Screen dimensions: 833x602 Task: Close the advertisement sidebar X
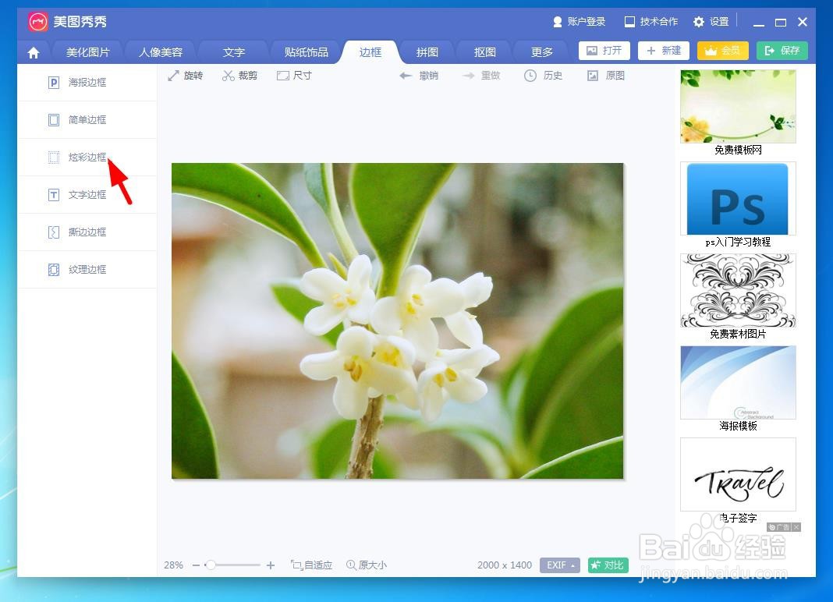click(796, 527)
